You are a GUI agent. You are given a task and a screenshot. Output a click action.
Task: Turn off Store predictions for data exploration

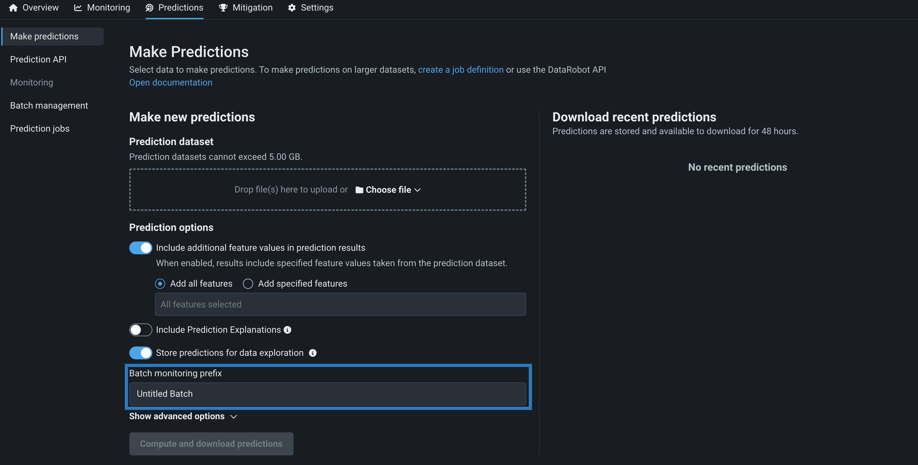coord(141,353)
